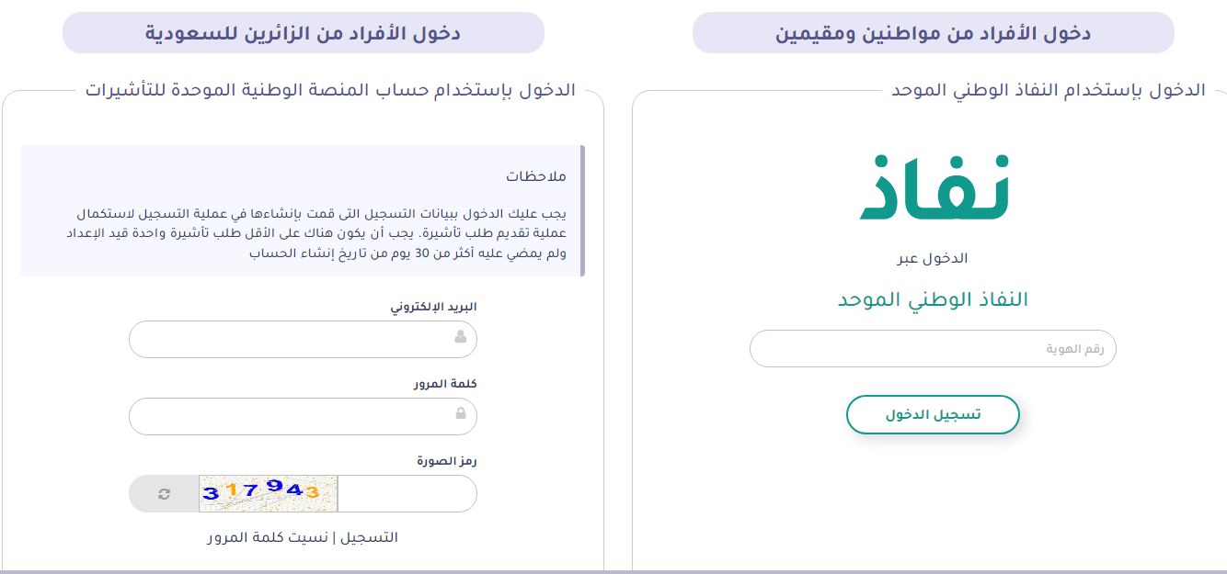Click the تسجيل الدخول login button
Screen dimensions: 1227x574
point(933,414)
